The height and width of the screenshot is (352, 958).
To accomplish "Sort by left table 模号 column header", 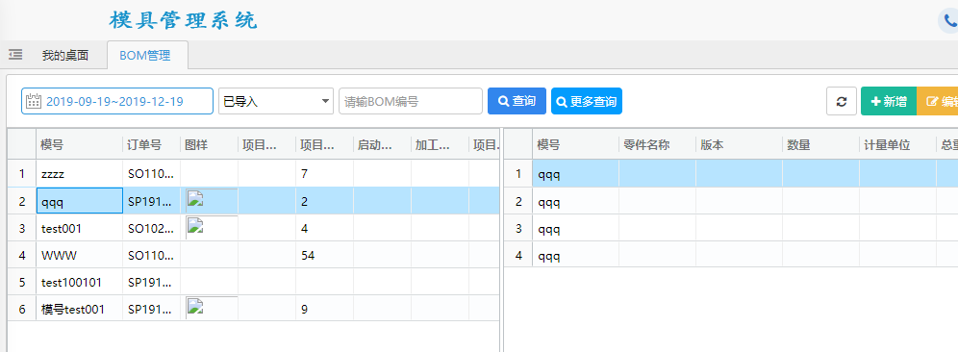I will pyautogui.click(x=80, y=145).
